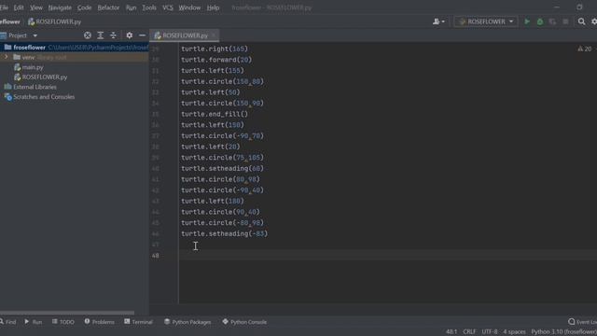The image size is (597, 336).
Task: Click the stop process icon
Action: tap(565, 21)
